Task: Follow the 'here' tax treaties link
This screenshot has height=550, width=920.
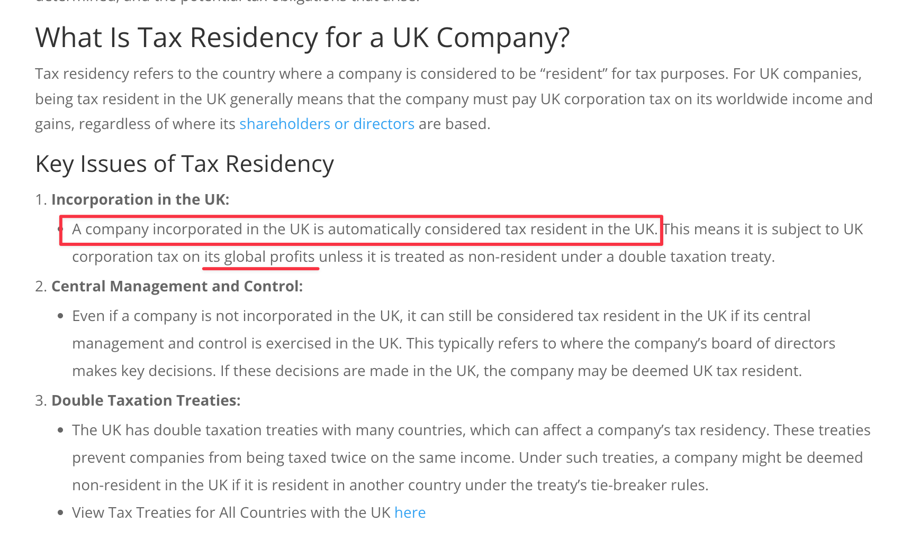Action: (x=410, y=512)
